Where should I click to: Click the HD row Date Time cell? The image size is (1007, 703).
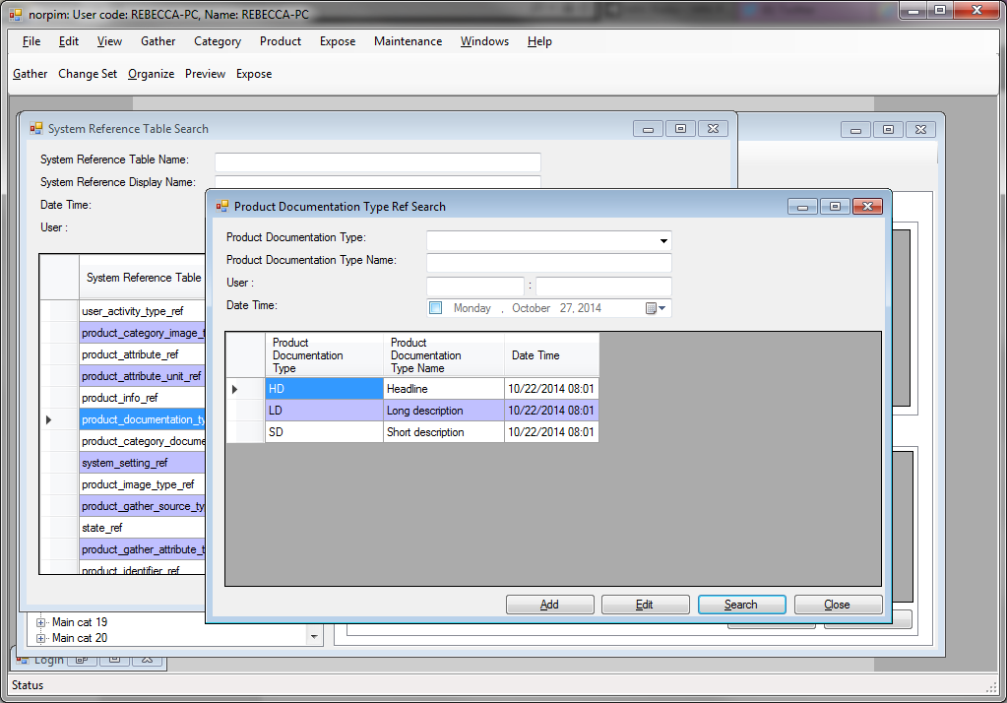[551, 389]
